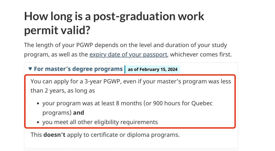275x151 pixels.
Task: Click "you meet all other eligibility requirements"
Action: 100,122
